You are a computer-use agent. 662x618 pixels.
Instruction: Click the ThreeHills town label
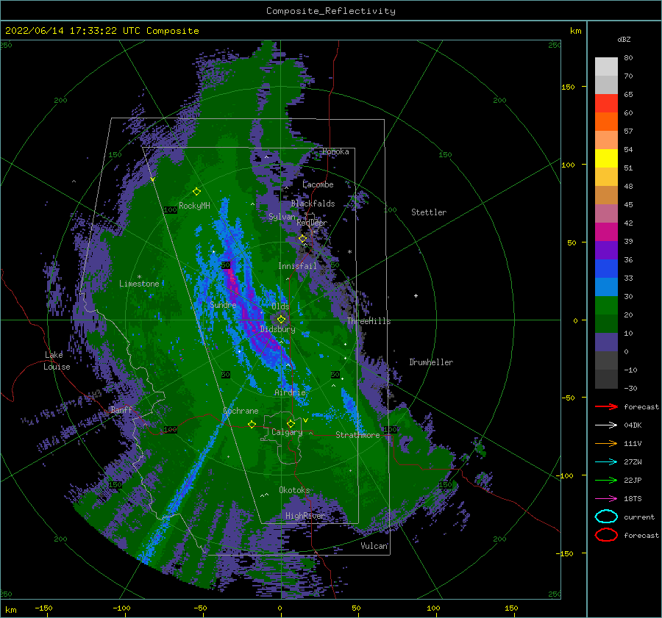pyautogui.click(x=369, y=321)
